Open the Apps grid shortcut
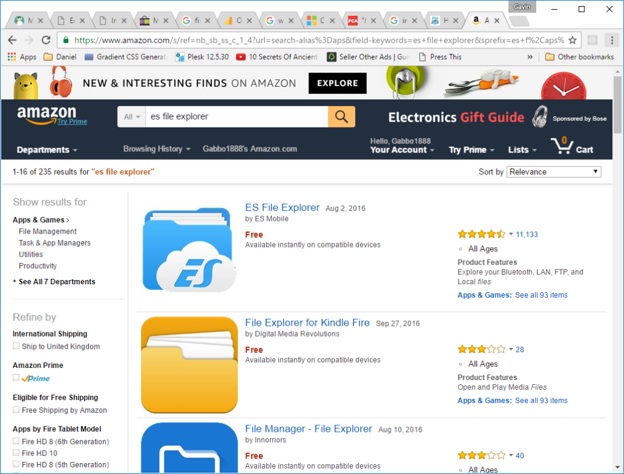This screenshot has width=624, height=474. pos(22,57)
